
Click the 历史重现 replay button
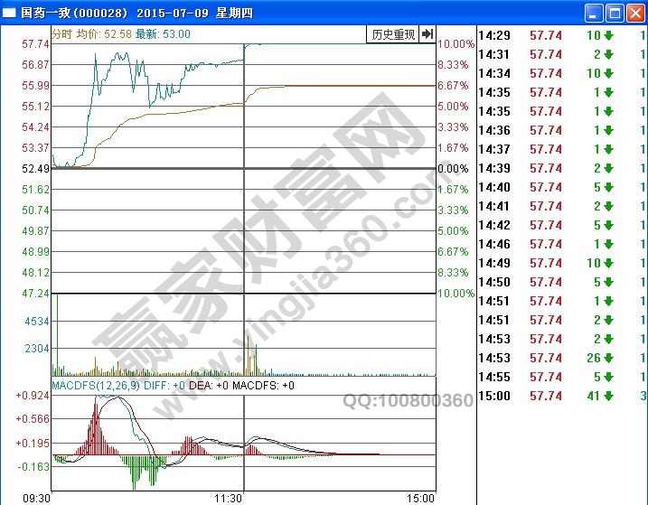[x=393, y=34]
